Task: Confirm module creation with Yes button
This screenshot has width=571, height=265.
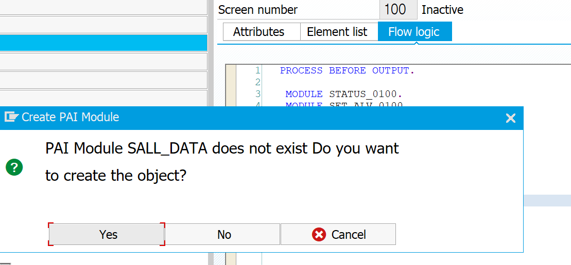Action: pyautogui.click(x=107, y=235)
